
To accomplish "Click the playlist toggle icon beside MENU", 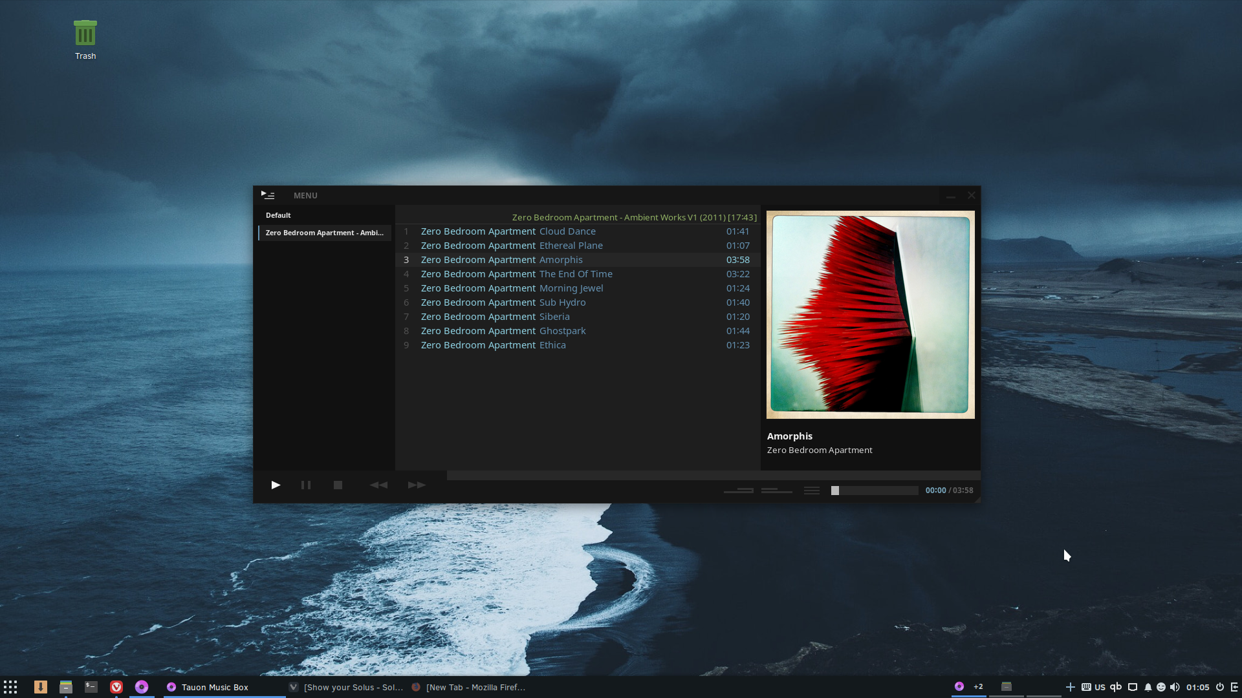I will click(268, 195).
